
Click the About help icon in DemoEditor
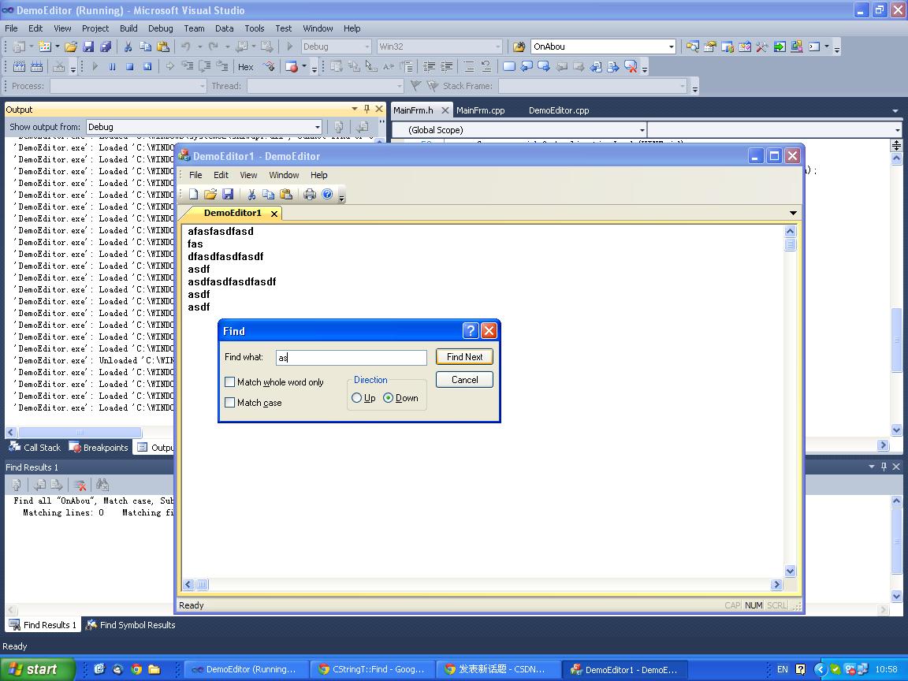[327, 194]
